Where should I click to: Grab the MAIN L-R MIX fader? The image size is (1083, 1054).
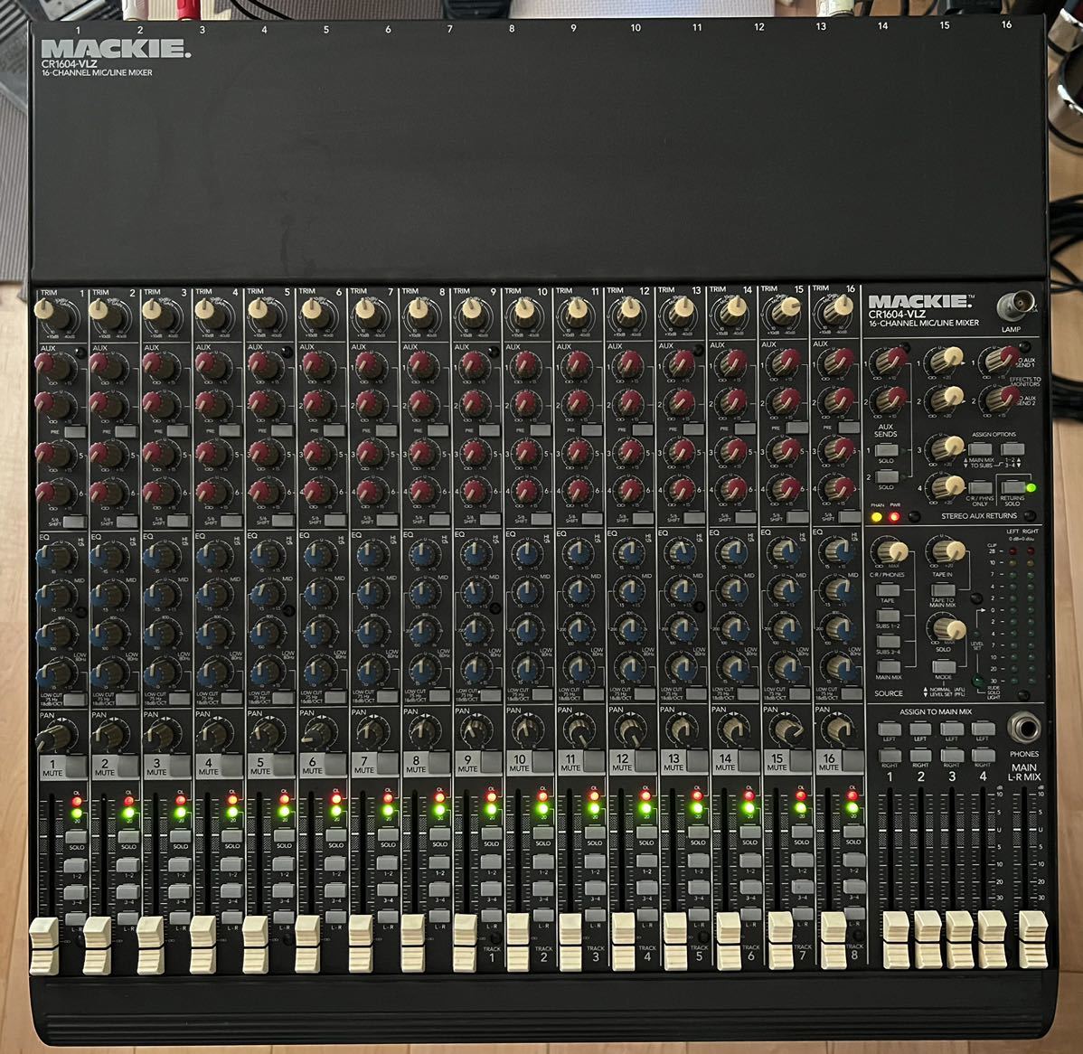click(x=1033, y=939)
